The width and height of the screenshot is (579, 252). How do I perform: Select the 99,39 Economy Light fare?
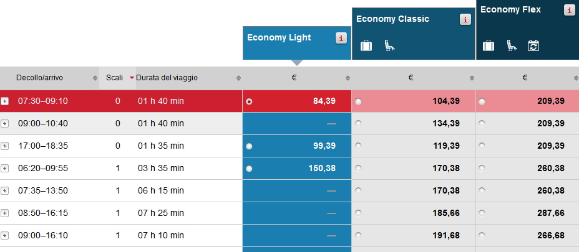coord(250,146)
